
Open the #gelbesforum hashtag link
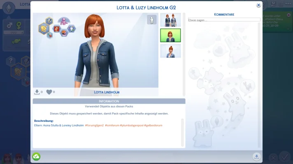pyautogui.click(x=153, y=125)
